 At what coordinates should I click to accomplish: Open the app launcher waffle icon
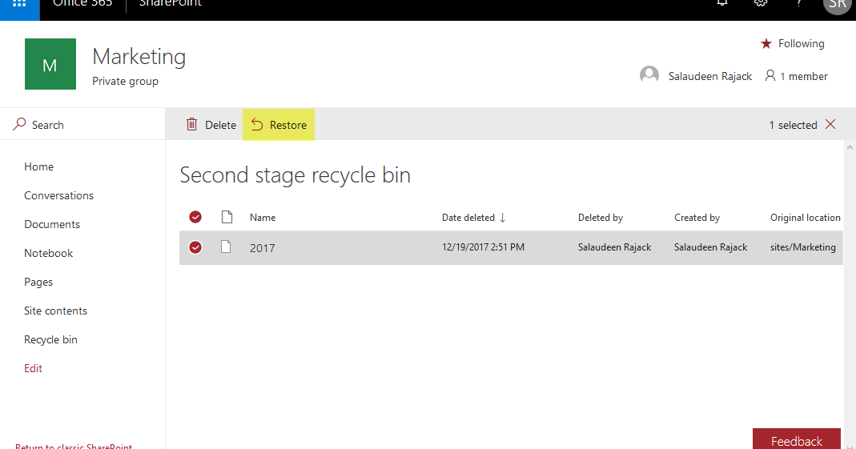click(x=20, y=4)
